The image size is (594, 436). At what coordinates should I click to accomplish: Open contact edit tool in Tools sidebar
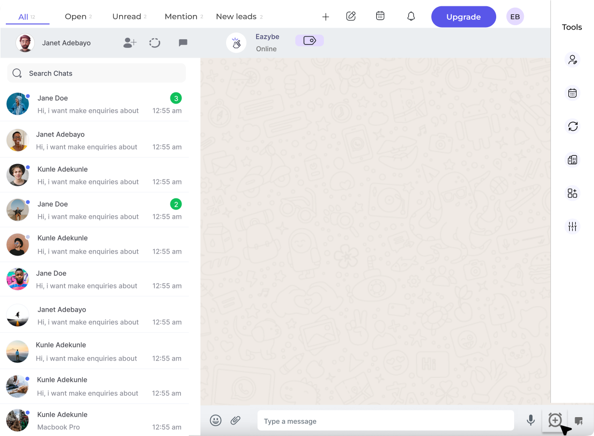click(573, 60)
